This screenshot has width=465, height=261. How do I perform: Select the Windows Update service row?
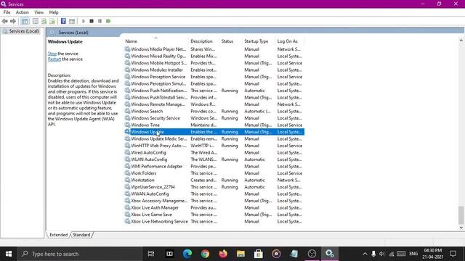[214, 132]
